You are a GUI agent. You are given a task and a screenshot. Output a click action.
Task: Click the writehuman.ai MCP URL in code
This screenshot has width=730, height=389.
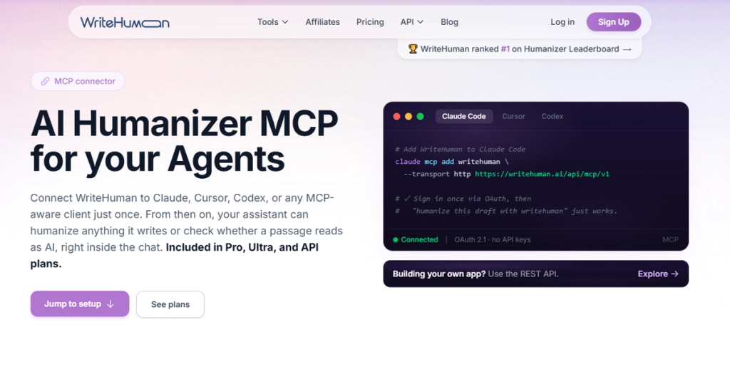tap(542, 174)
